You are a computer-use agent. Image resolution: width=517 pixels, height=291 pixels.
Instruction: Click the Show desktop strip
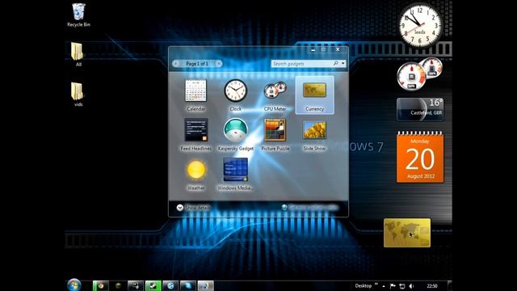click(449, 285)
